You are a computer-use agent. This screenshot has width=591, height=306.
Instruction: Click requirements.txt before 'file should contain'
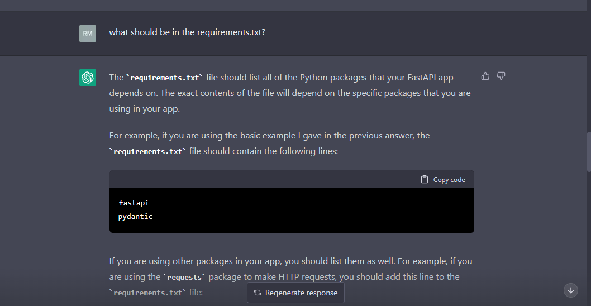[148, 151]
